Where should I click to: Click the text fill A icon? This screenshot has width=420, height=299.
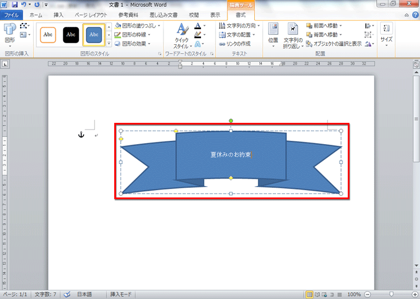tap(198, 26)
